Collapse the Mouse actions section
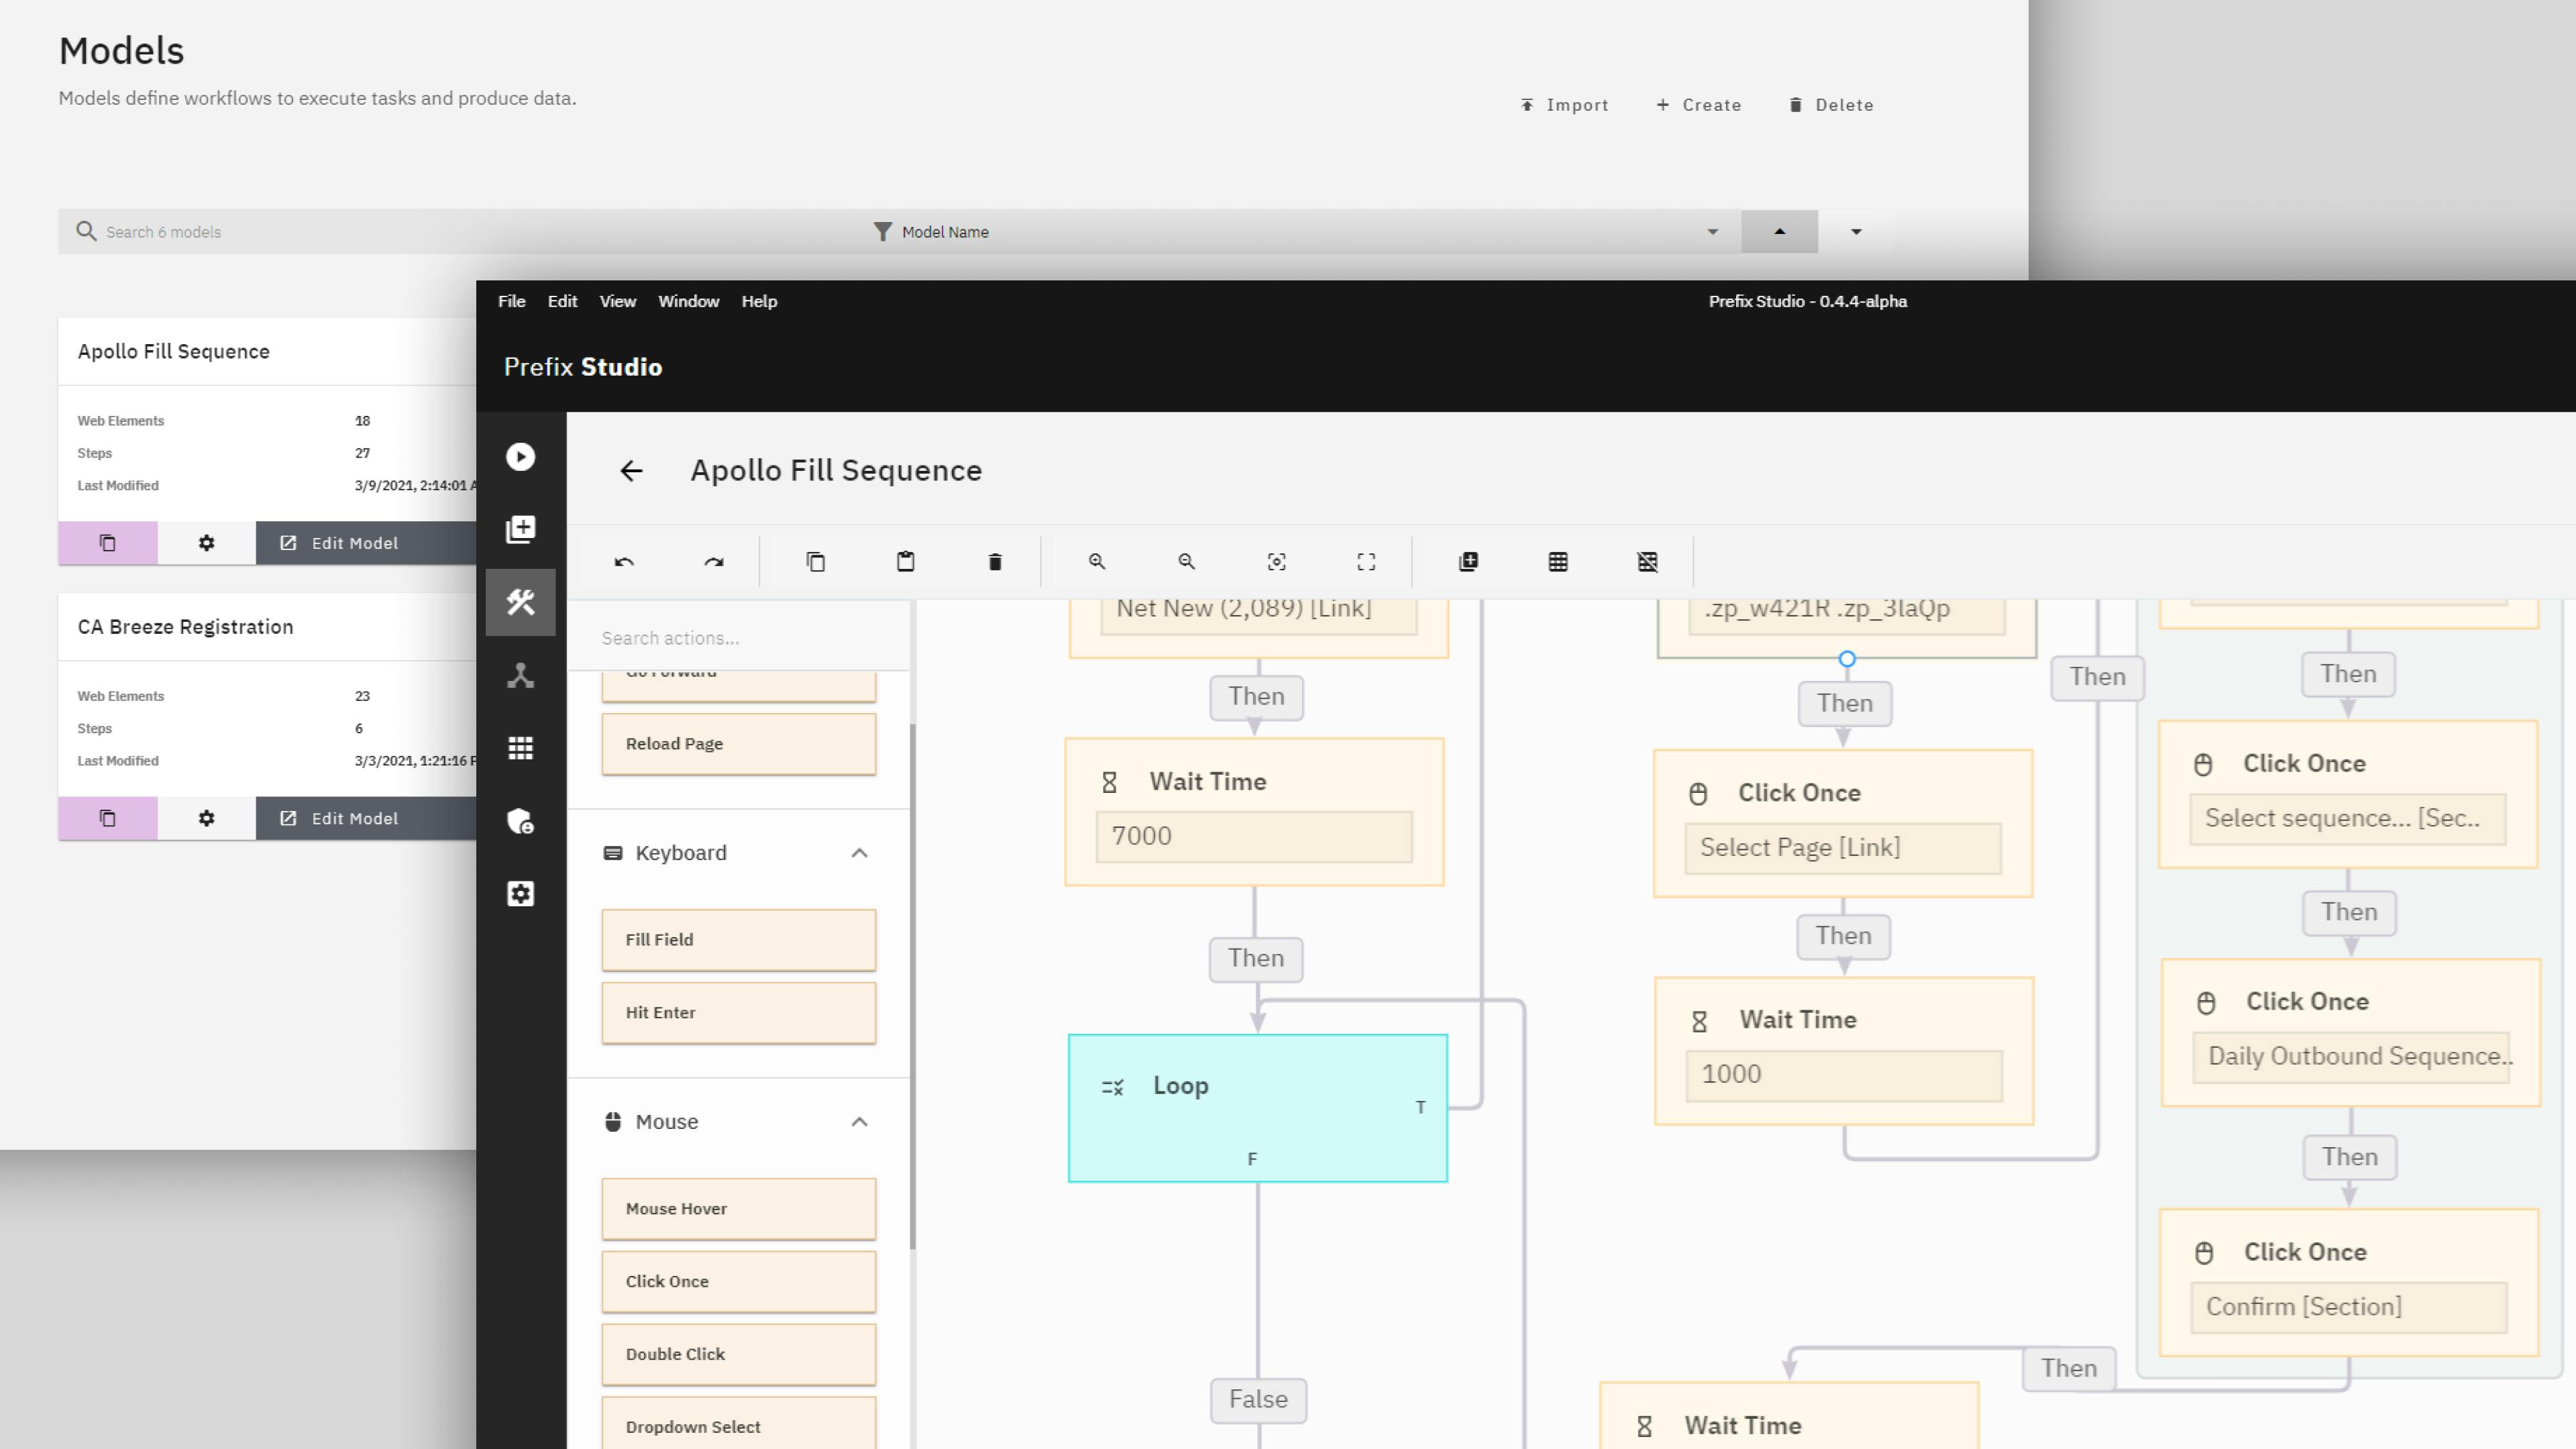Viewport: 2576px width, 1449px height. [x=859, y=1122]
